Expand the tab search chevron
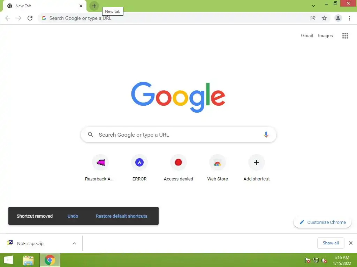The image size is (357, 267). (313, 6)
